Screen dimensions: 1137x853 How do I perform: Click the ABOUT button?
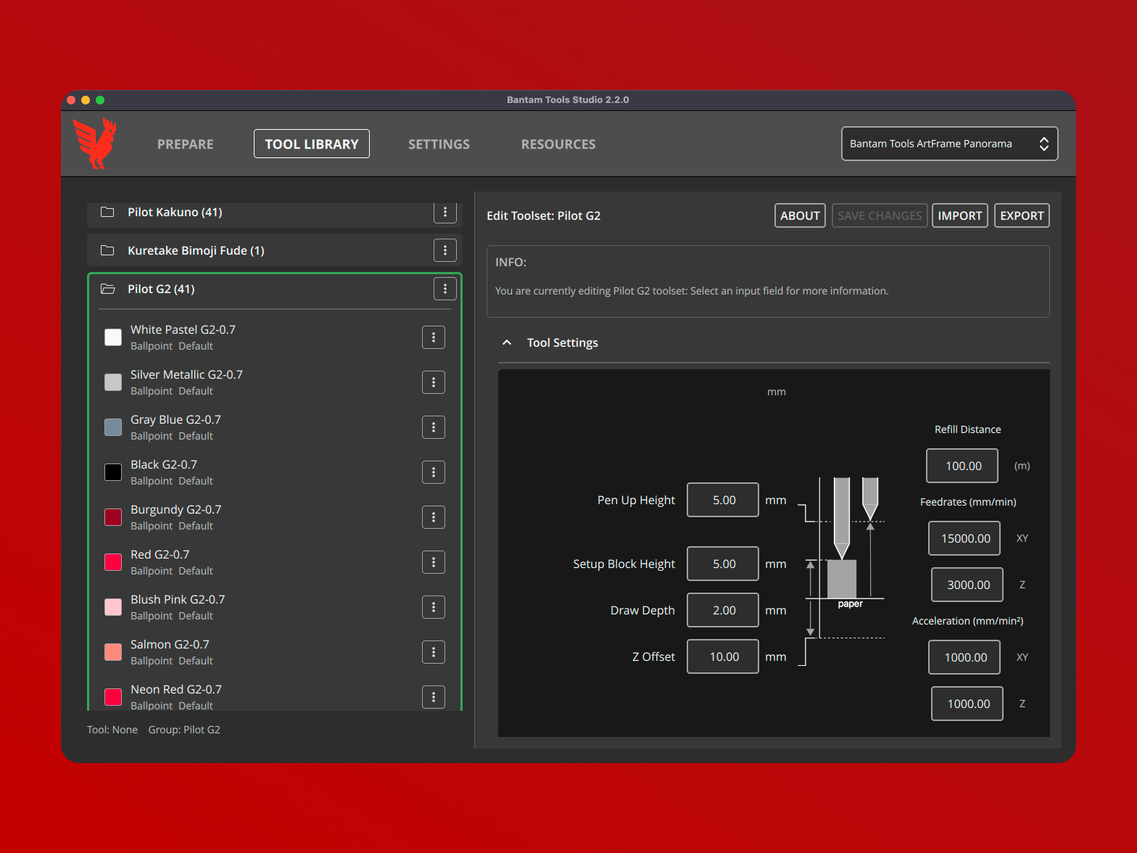[799, 215]
